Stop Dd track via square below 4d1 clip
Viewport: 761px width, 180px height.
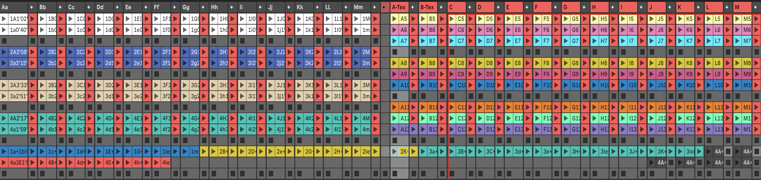[x=100, y=140]
